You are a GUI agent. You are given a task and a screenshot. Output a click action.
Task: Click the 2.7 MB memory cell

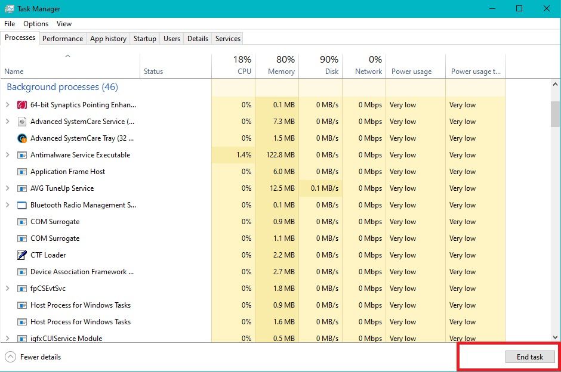[277, 272]
